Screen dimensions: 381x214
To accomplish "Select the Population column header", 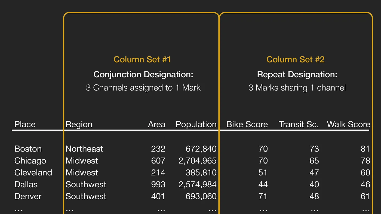I will tap(196, 124).
